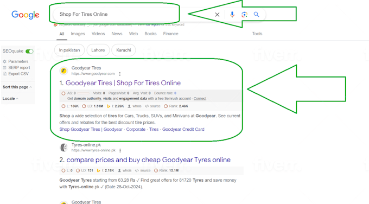
Task: Click Connect Semrush account link
Action: click(200, 99)
